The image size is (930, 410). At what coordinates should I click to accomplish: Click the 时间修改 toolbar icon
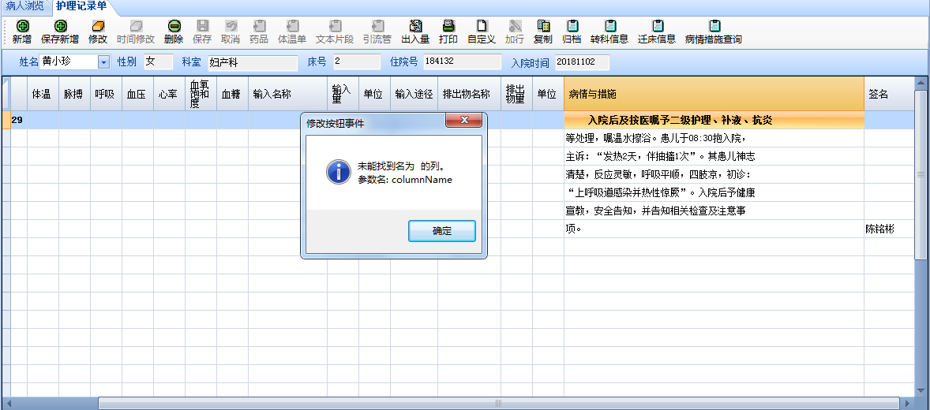point(136,26)
